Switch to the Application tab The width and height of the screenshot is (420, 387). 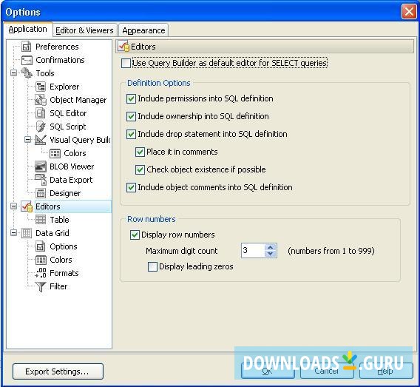tap(27, 29)
